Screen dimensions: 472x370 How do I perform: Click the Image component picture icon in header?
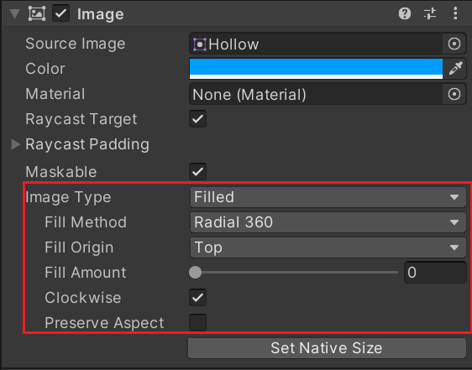[x=37, y=13]
